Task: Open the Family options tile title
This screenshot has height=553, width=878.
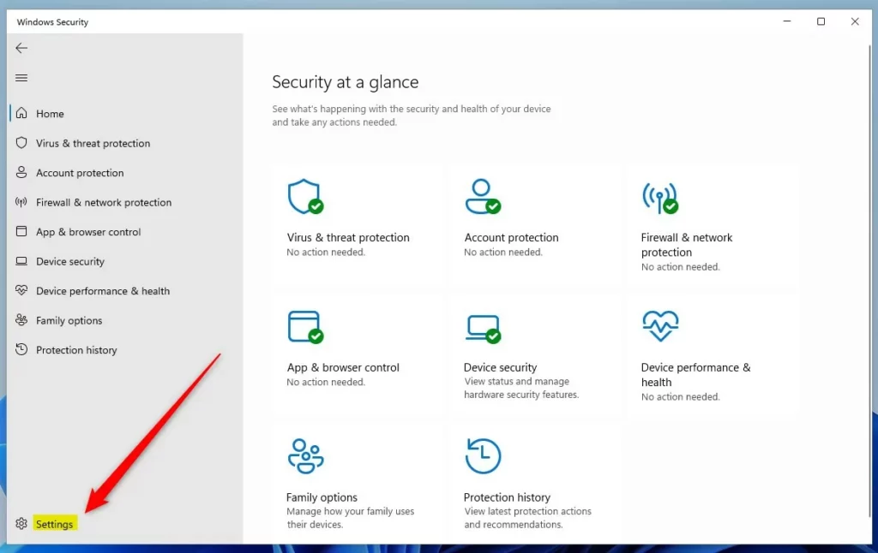Action: tap(322, 497)
